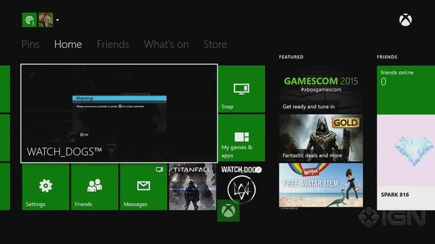Screen dimensions: 435x244
Task: Open the notifications globe icon
Action: coord(29,20)
